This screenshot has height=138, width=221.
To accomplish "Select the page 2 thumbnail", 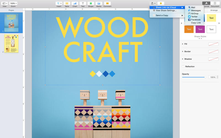I will (x=11, y=44).
